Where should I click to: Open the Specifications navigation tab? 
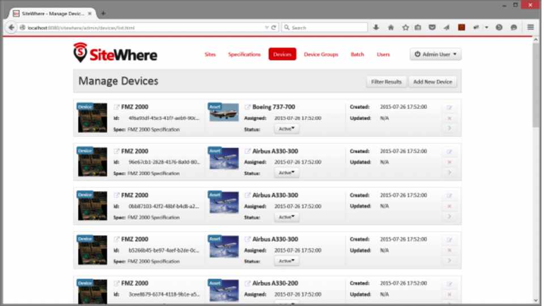(x=244, y=54)
